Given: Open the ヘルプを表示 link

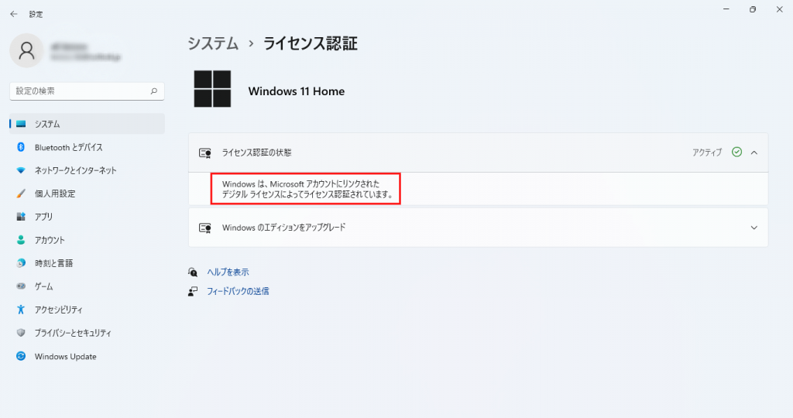Looking at the screenshot, I should [228, 272].
